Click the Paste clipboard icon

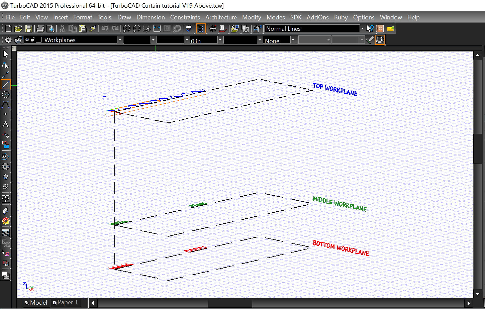83,29
